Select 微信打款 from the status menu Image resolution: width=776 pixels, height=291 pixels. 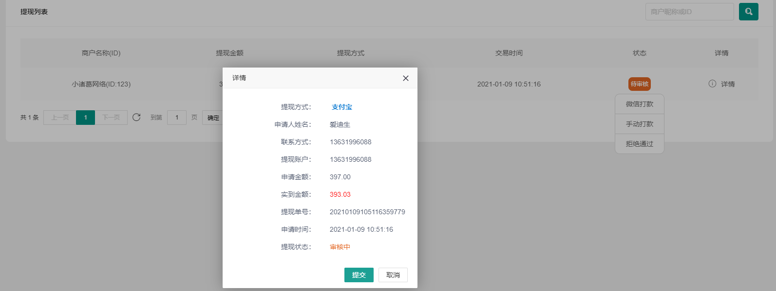(640, 104)
